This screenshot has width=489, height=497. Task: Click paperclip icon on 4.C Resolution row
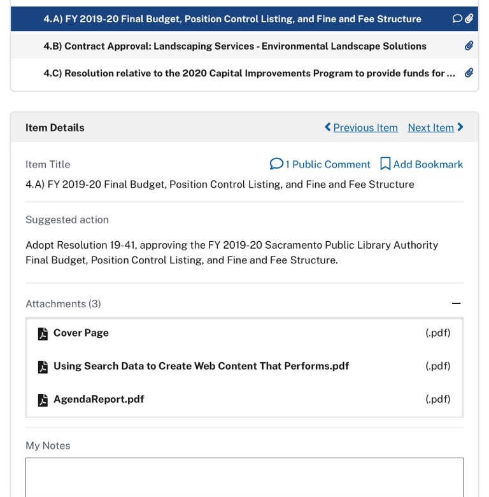tap(469, 73)
